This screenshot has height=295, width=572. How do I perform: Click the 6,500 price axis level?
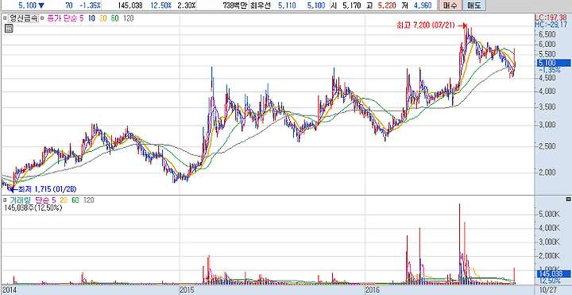click(547, 34)
